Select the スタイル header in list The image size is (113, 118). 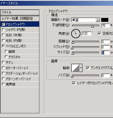[20, 12]
